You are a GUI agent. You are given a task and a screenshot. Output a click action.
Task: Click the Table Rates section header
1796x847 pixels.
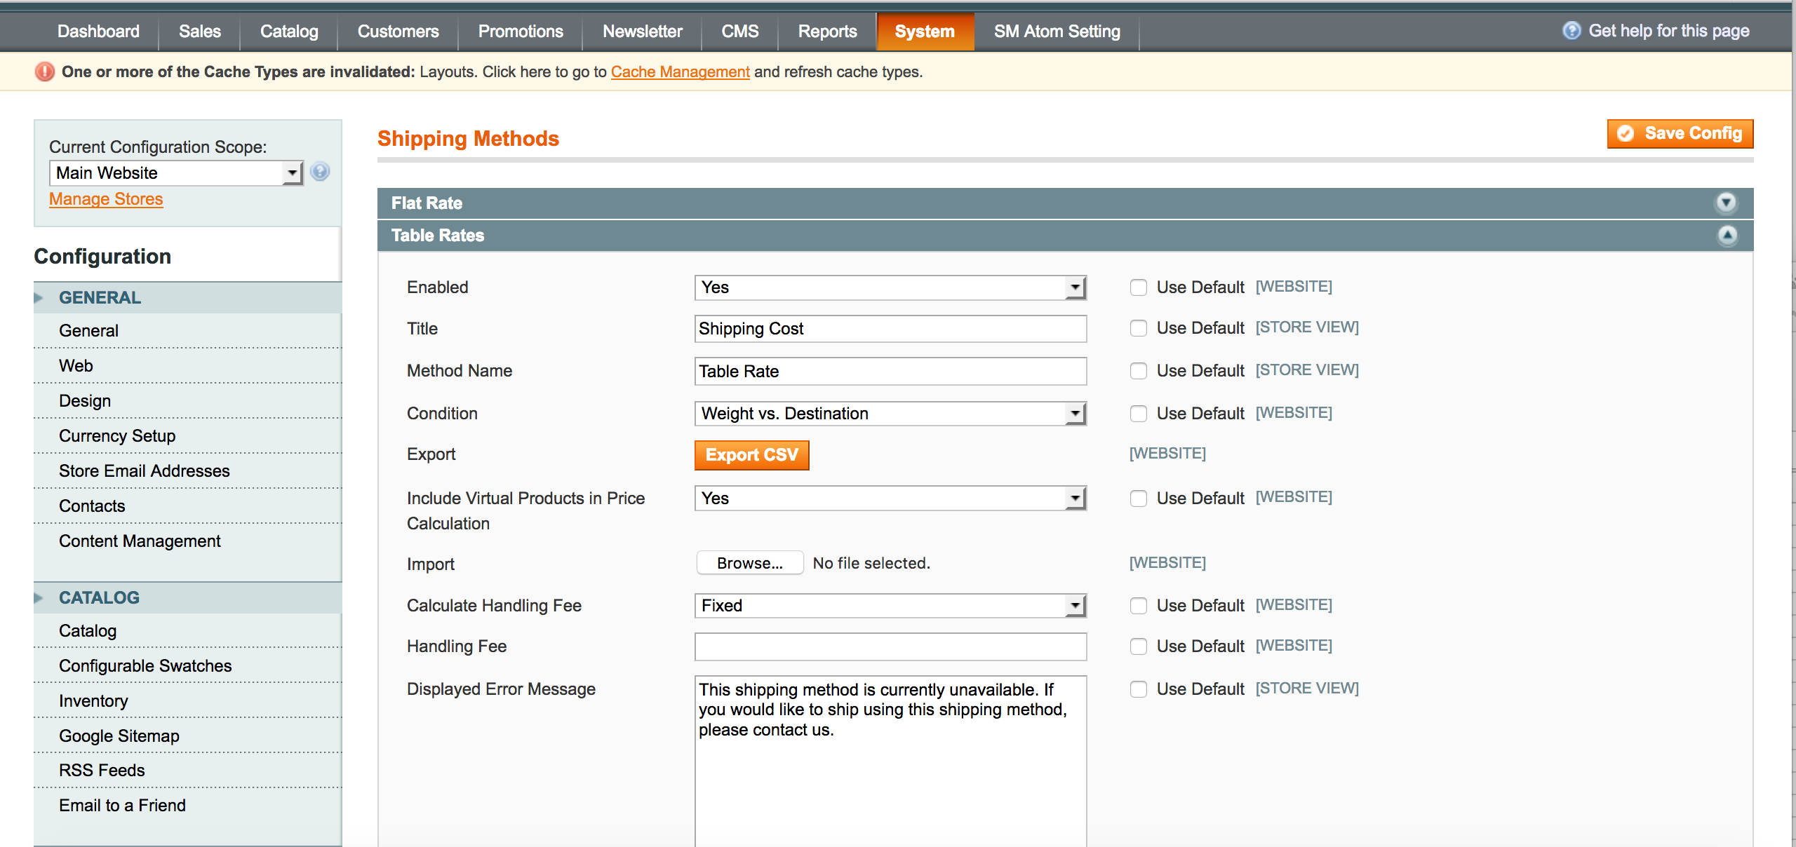[x=1065, y=236]
